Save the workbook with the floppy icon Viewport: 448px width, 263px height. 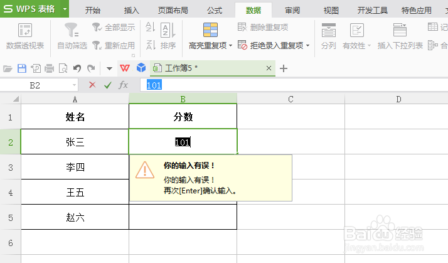(x=22, y=68)
